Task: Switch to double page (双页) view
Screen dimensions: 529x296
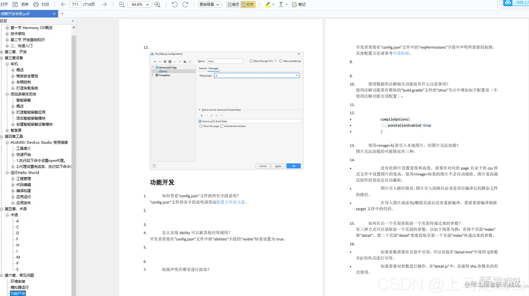Action: pos(248,5)
